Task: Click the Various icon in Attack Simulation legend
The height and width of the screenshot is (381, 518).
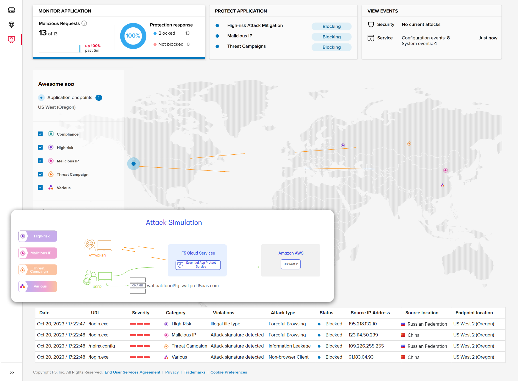Action: (23, 286)
